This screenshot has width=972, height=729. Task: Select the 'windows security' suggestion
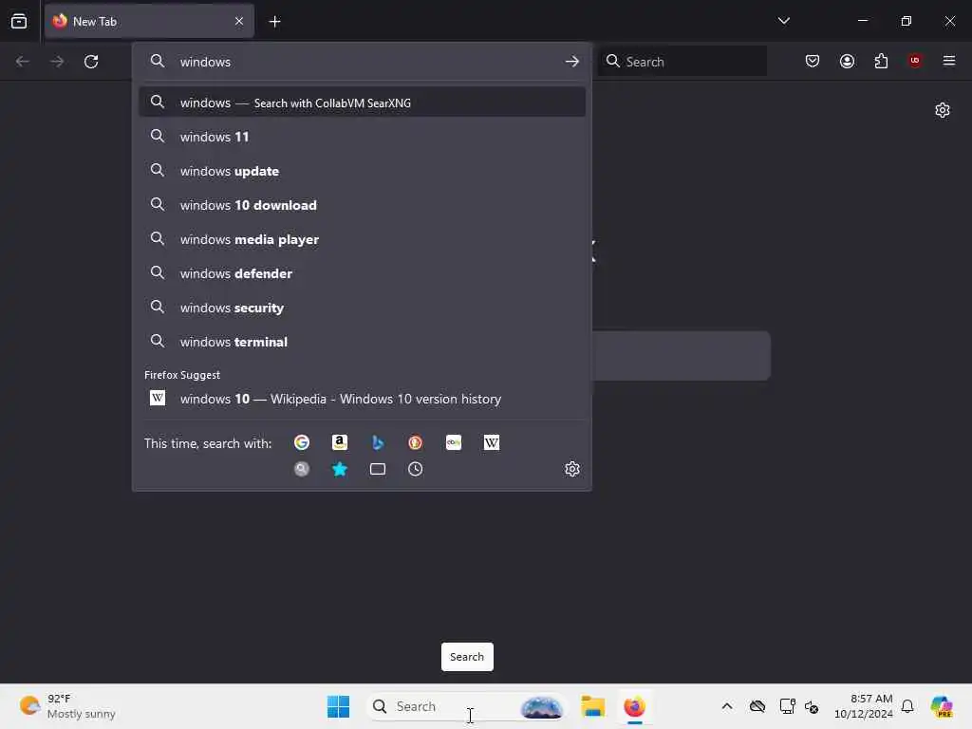pyautogui.click(x=363, y=308)
